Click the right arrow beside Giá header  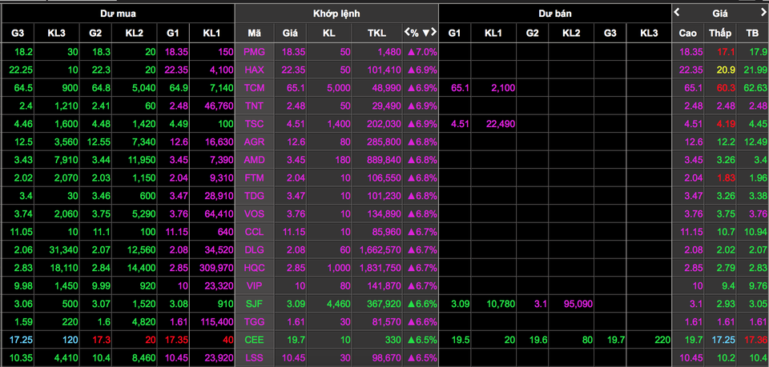click(763, 12)
